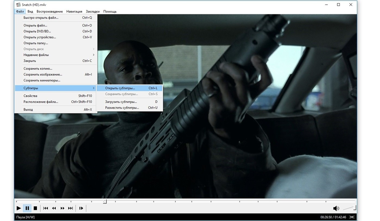Fast forward with increase speed button
This screenshot has height=221, width=380.
62,208
